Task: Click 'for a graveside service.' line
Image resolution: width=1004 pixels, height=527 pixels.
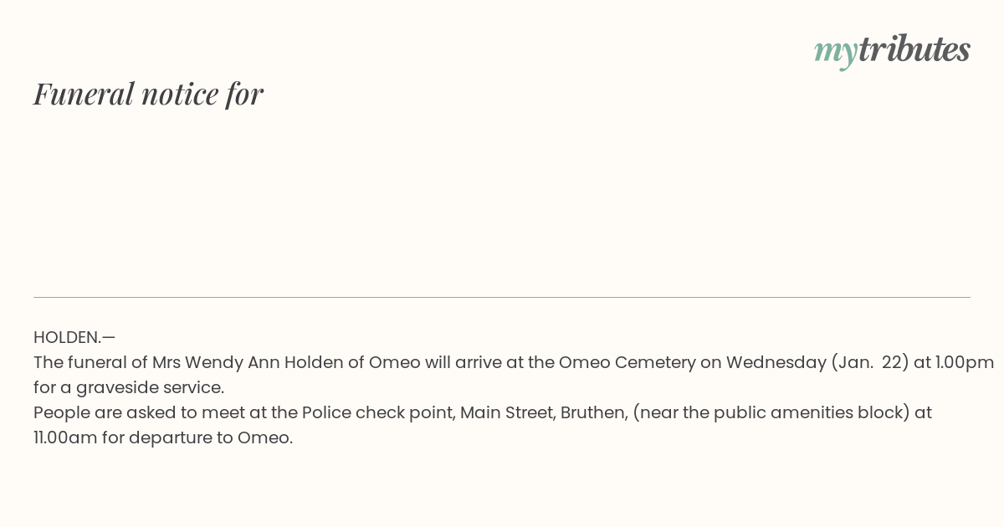Action: [x=129, y=387]
